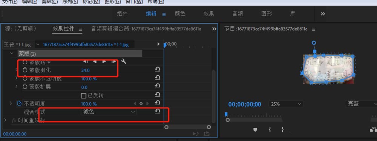
Task: Add or remove 不透明度 keyframe diamond
Action: coord(141,104)
